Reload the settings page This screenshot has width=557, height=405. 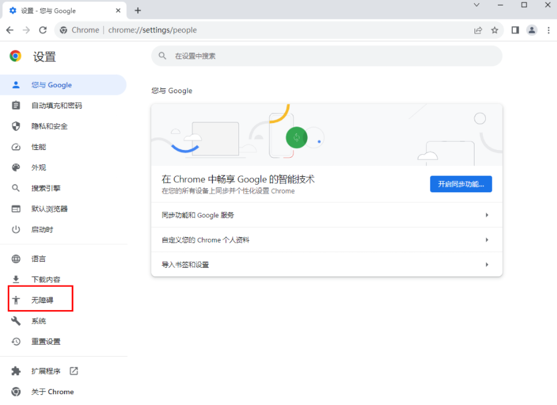click(43, 30)
